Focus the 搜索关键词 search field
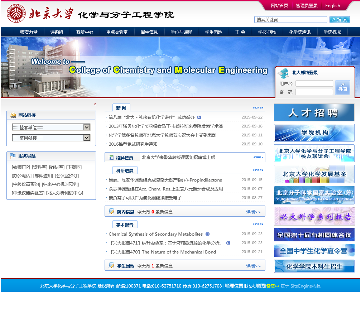This screenshot has height=328, width=361. [290, 20]
